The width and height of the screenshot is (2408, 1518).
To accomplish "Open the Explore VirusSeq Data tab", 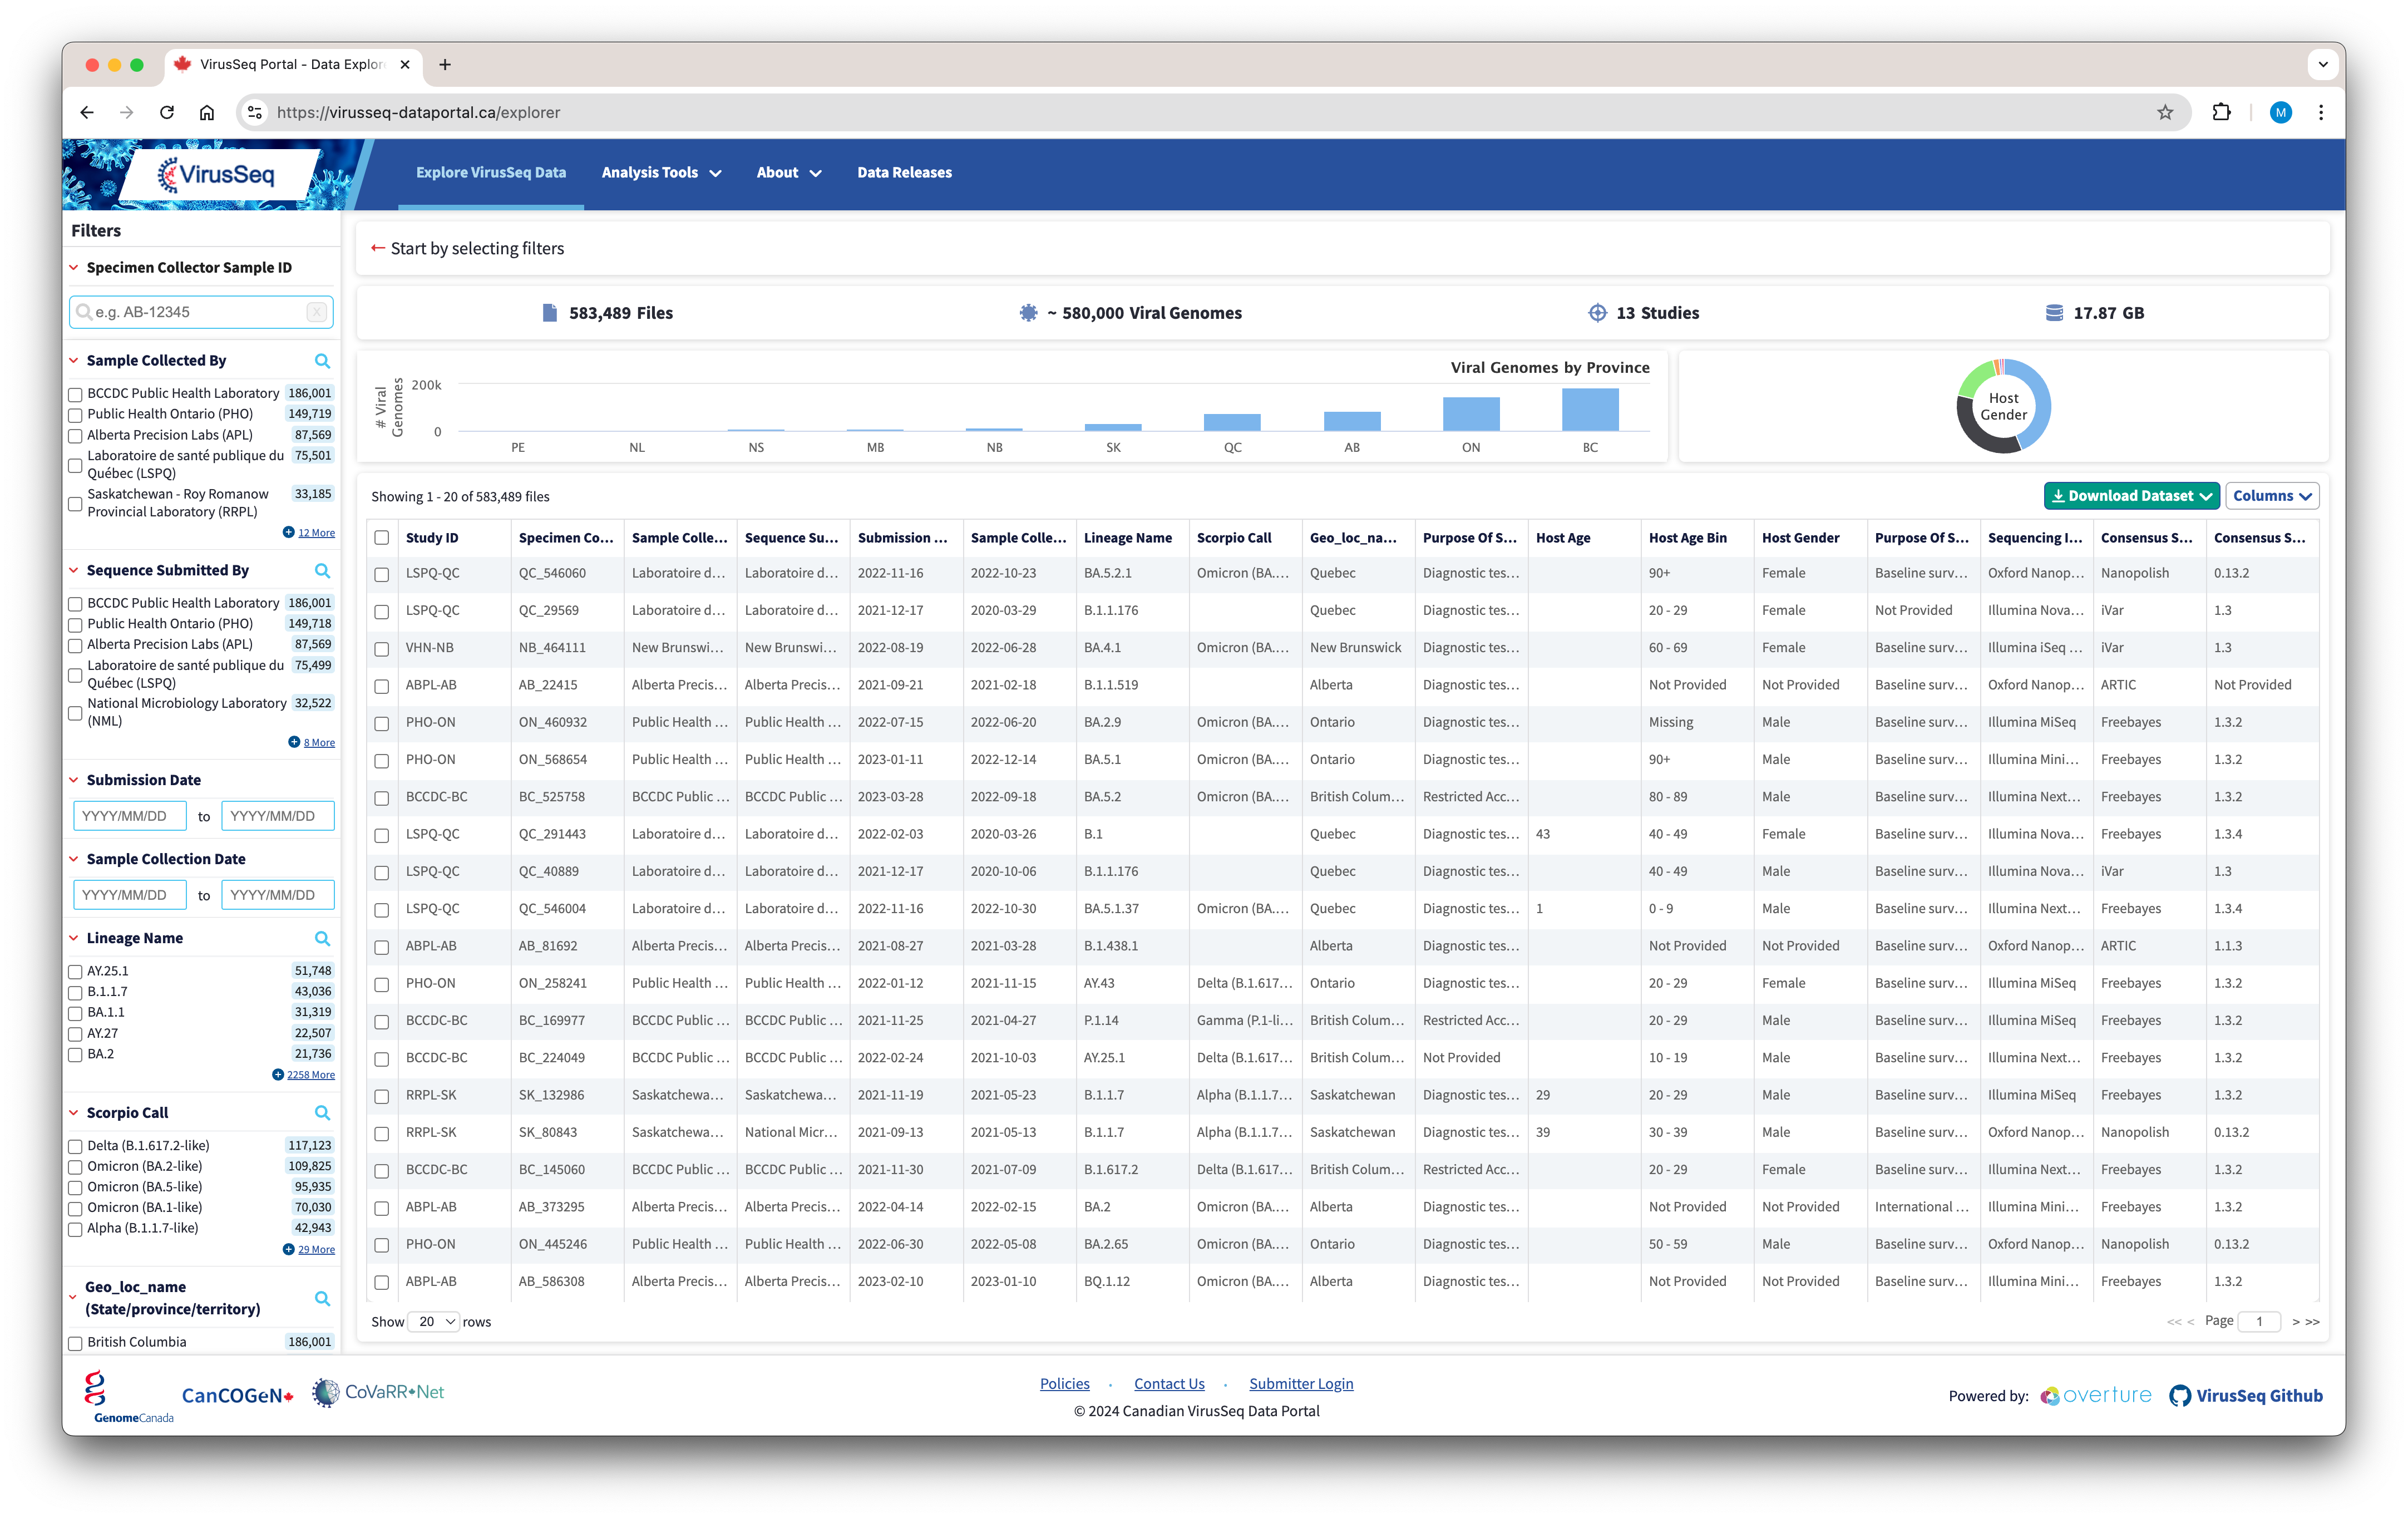I will pos(491,173).
